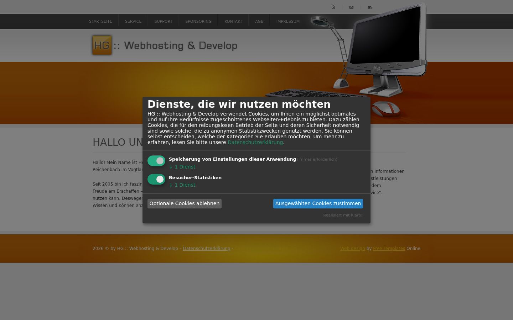513x320 pixels.
Task: Click the '(immer erforderlich)' note
Action: click(317, 159)
